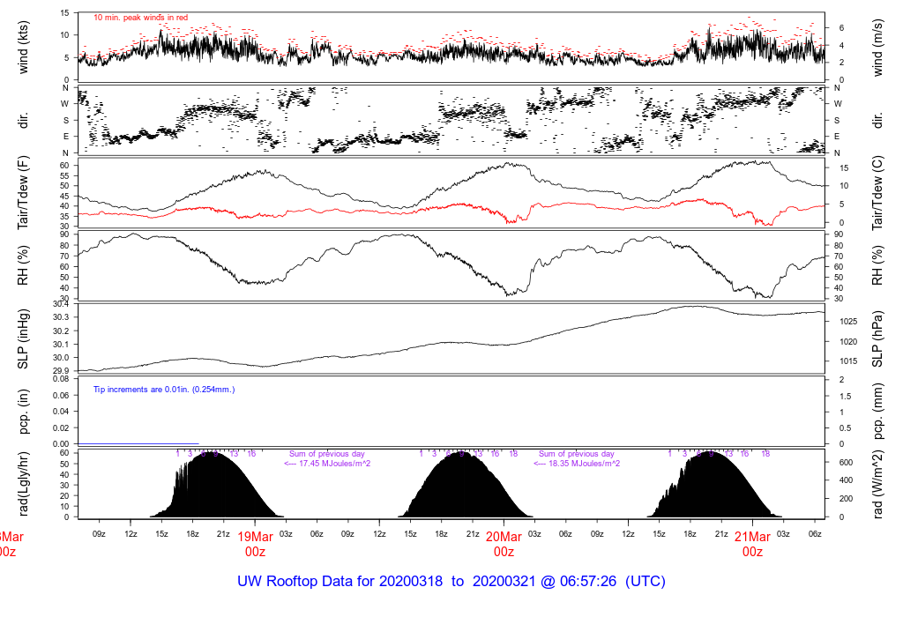Click the "55" tick on Tair/Tdew (F) axis
The image size is (903, 617).
[x=63, y=175]
